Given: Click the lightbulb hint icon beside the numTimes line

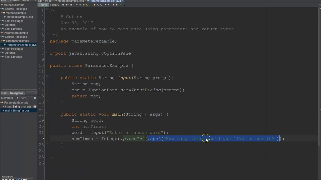Looking at the screenshot, I should [x=44, y=138].
